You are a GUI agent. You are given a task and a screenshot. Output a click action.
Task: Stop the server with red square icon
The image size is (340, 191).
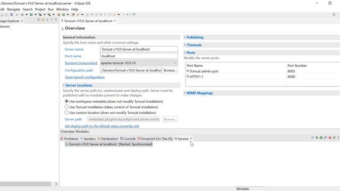330,138
